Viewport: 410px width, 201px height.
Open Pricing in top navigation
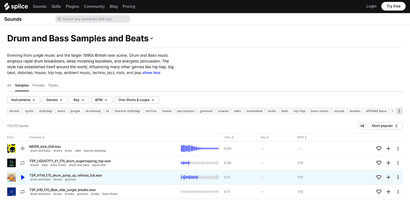(x=129, y=6)
